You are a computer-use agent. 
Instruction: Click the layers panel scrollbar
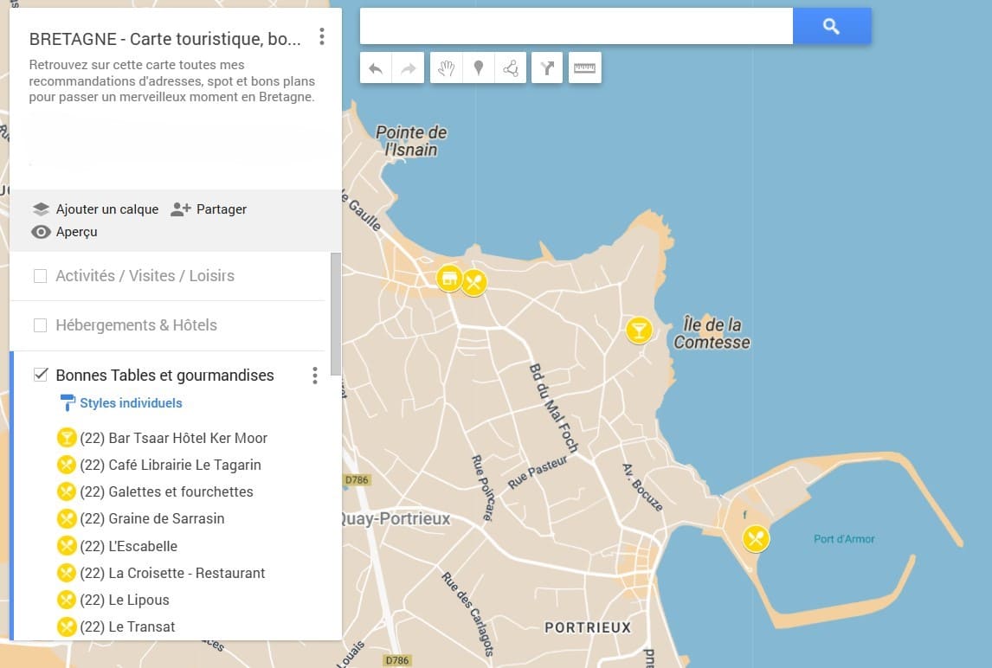tap(336, 314)
